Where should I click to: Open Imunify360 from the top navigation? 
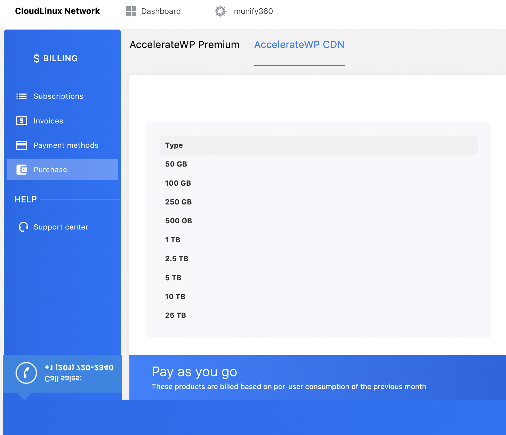click(x=252, y=11)
